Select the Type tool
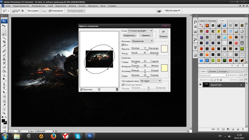Screen dimensions: 249x140 pyautogui.click(x=4, y=88)
